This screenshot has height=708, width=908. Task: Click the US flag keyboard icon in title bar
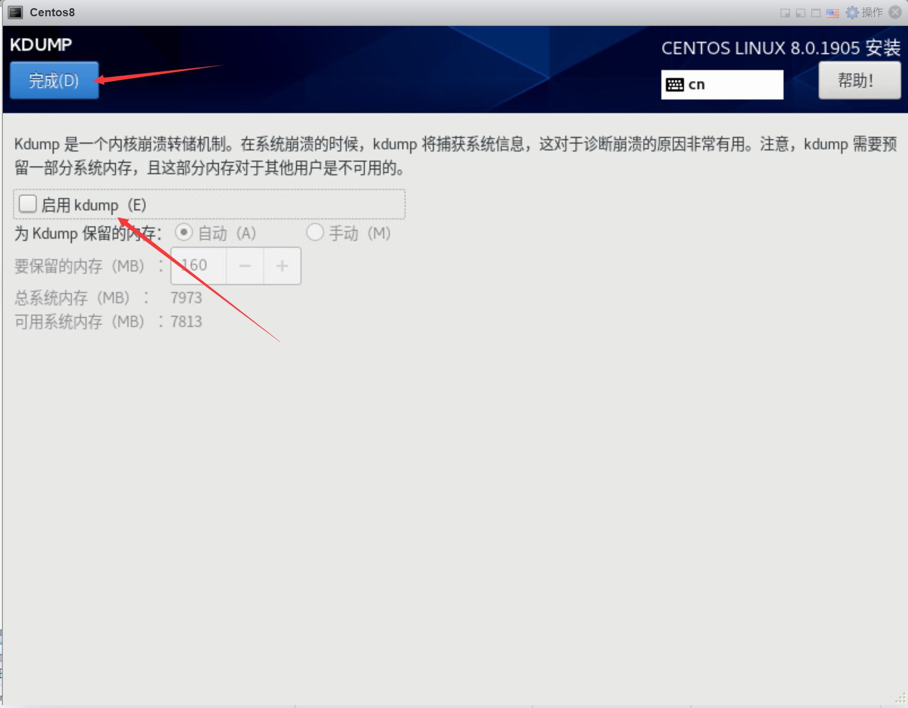coord(833,13)
